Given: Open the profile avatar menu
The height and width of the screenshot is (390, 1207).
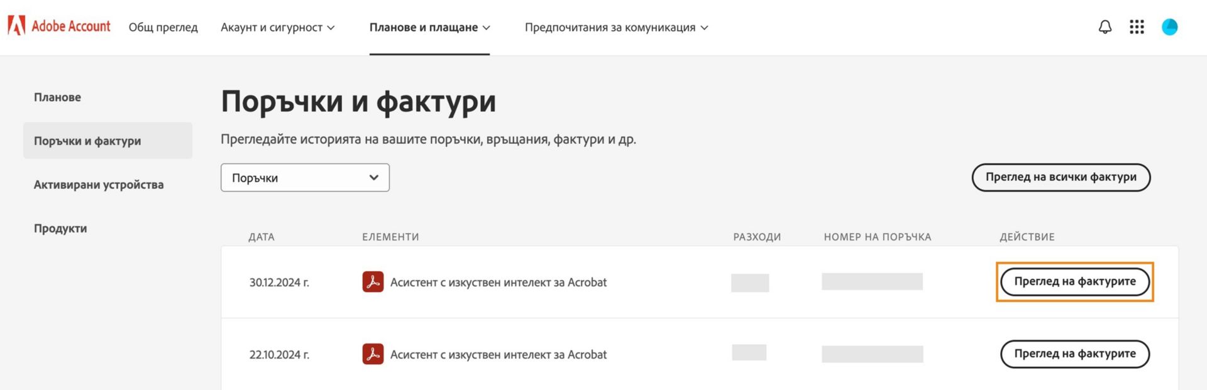Looking at the screenshot, I should tap(1169, 27).
